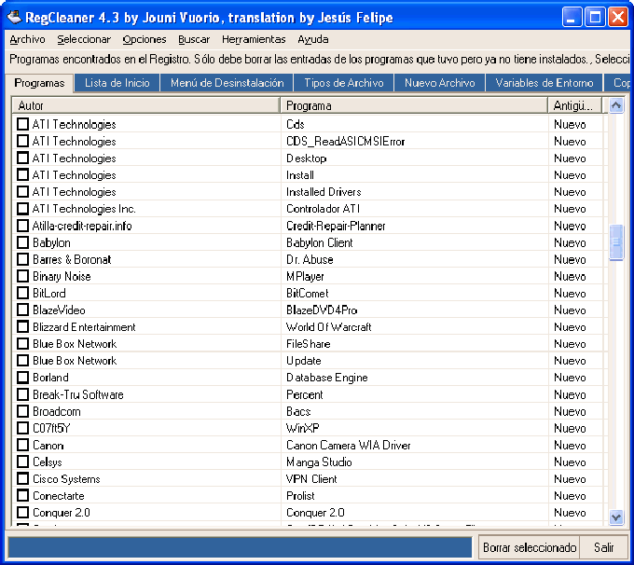
Task: Switch to the Nuevo Archivo tab
Action: point(439,83)
